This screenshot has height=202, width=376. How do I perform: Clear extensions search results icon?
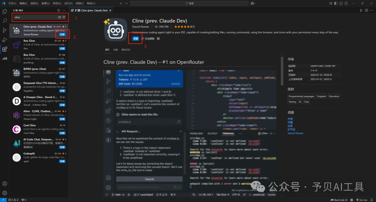60,17
